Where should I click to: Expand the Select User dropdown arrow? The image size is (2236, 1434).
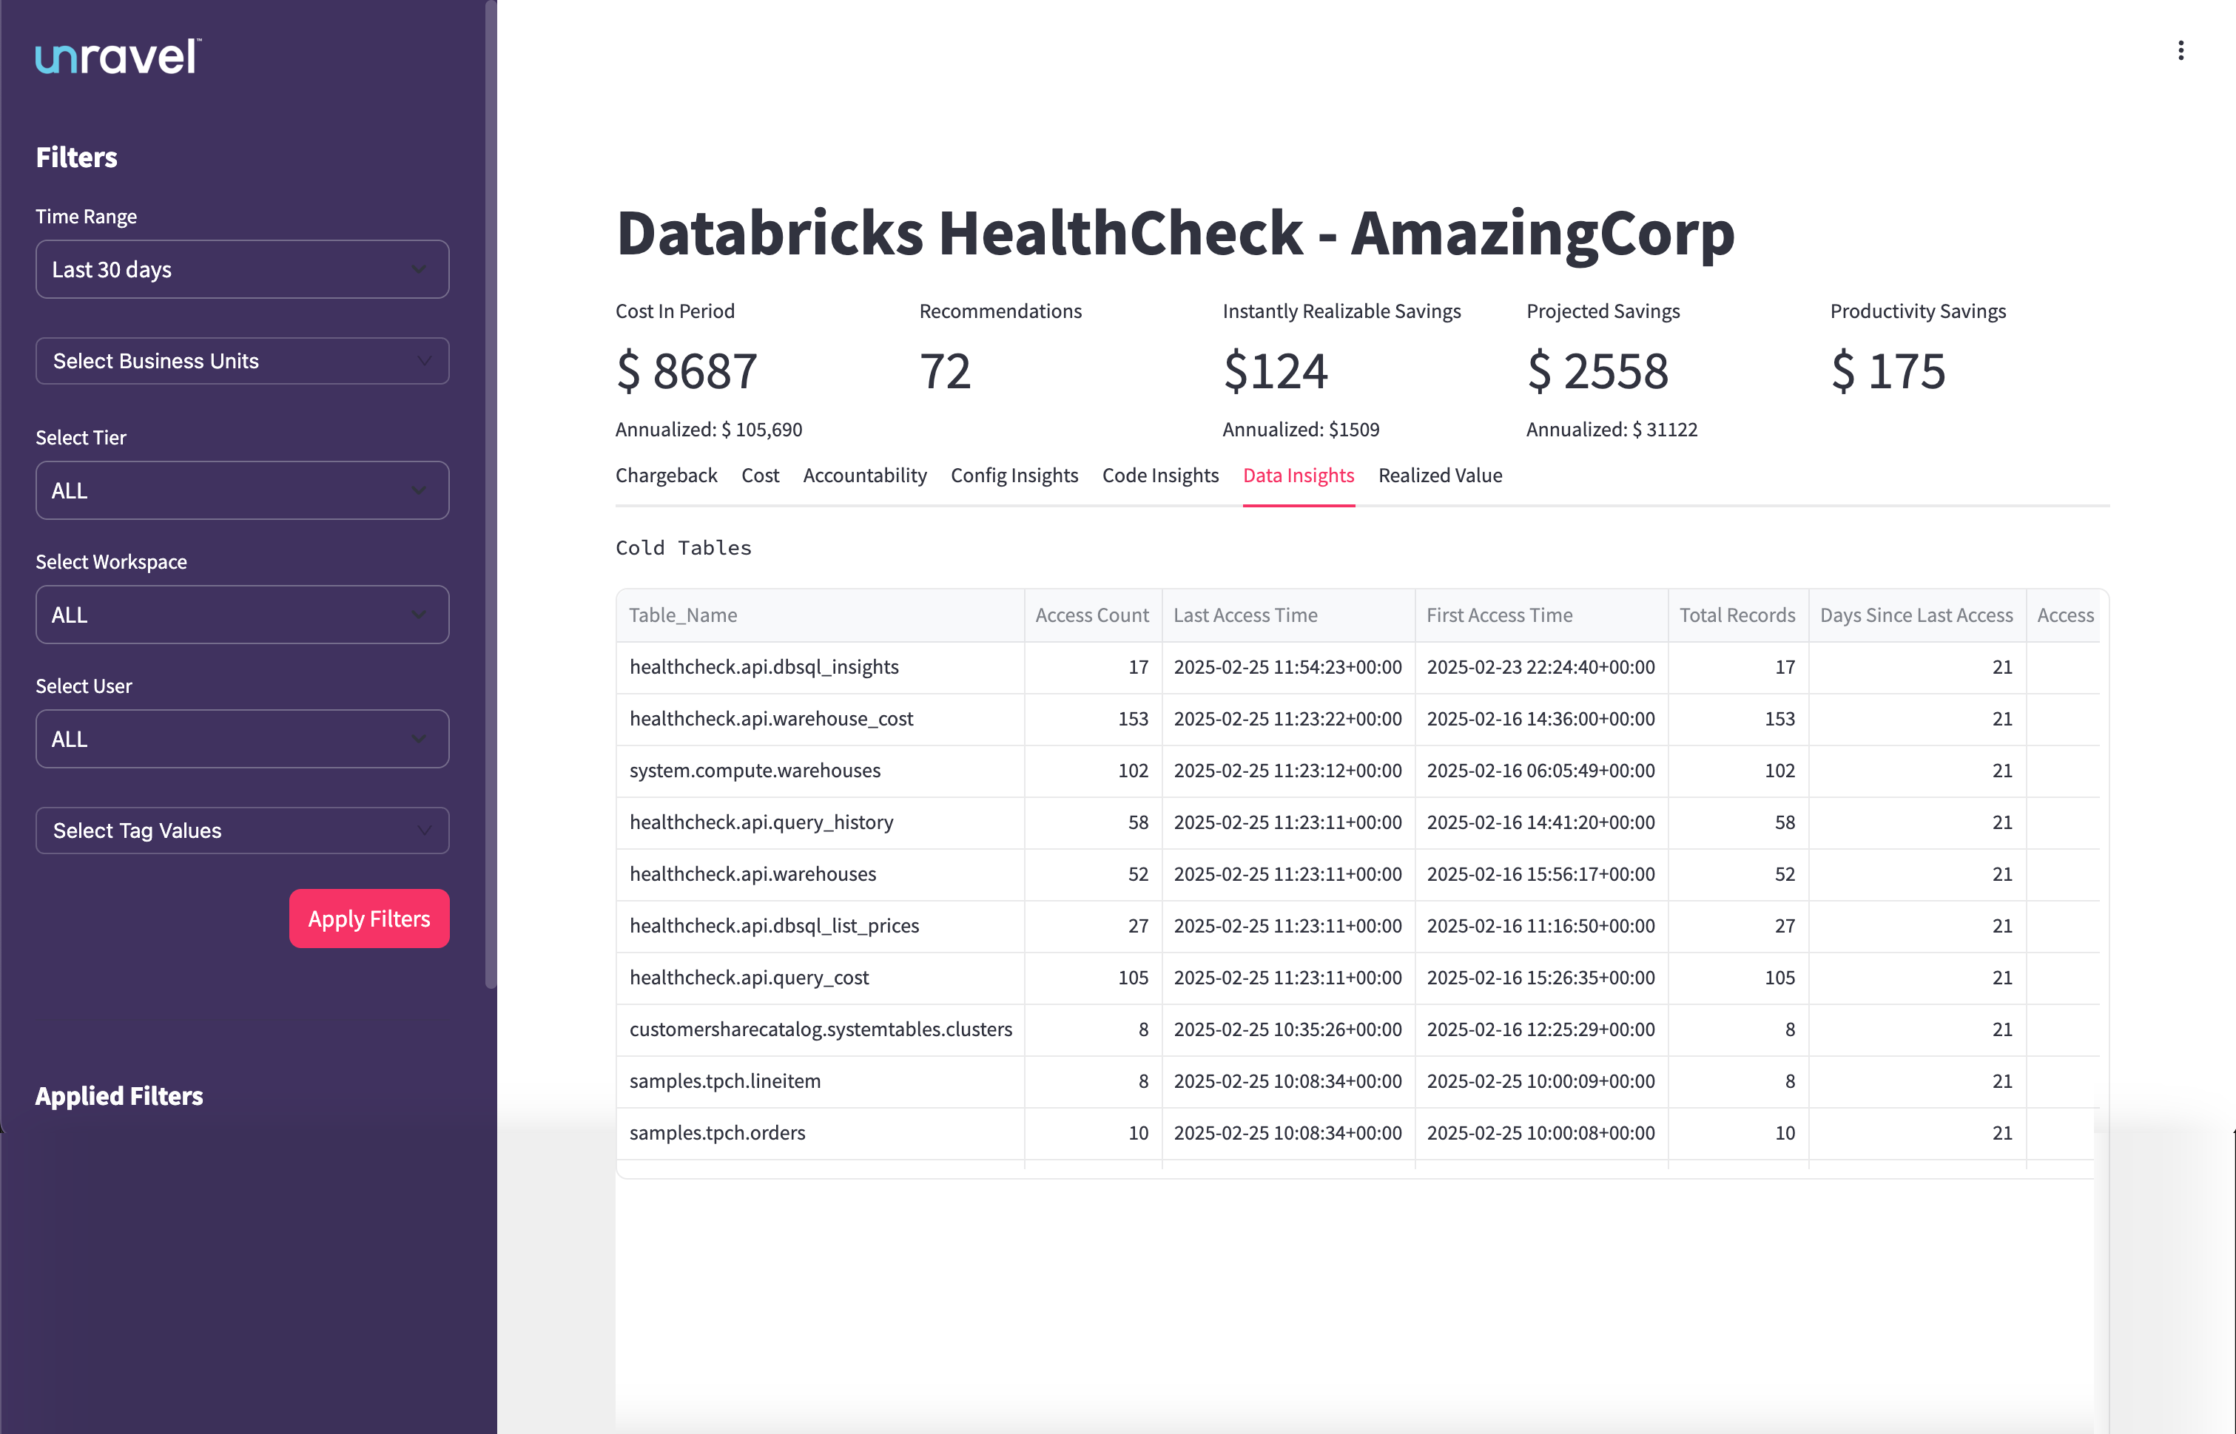(x=418, y=738)
